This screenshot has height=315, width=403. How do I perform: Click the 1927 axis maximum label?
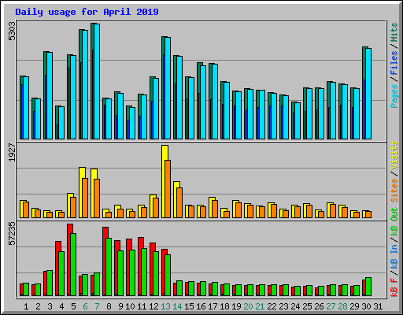click(12, 152)
